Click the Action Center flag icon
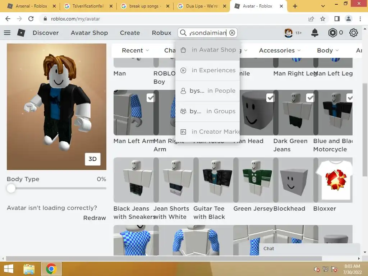368x276 pixels. point(334,269)
